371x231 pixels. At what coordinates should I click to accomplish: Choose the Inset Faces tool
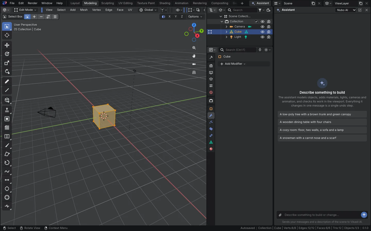tap(7, 119)
